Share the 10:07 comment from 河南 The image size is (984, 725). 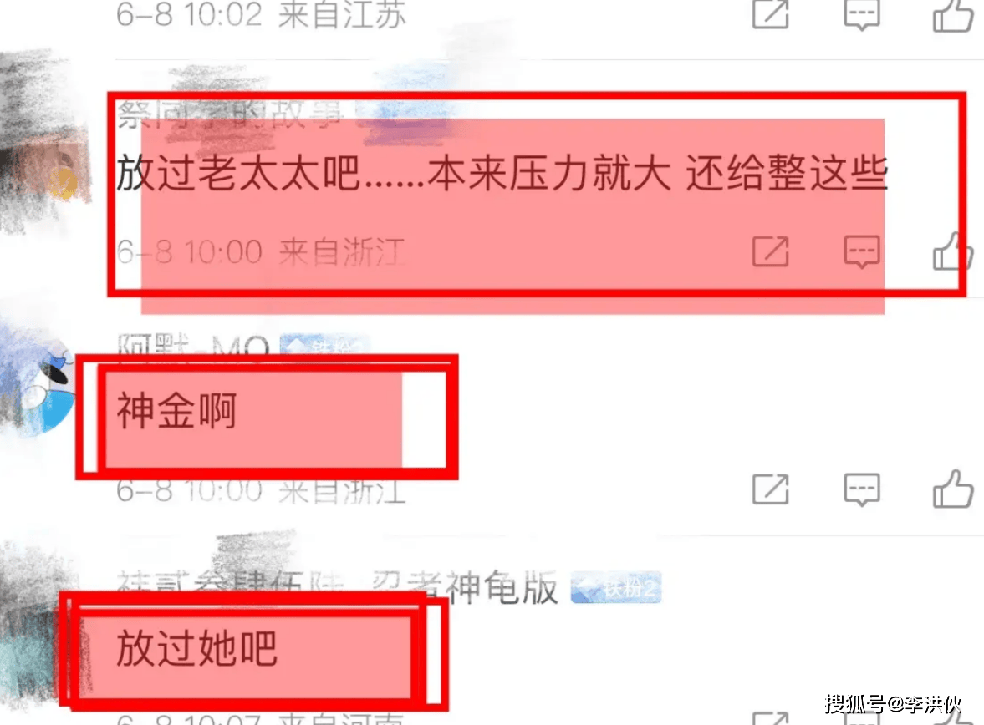point(771,718)
